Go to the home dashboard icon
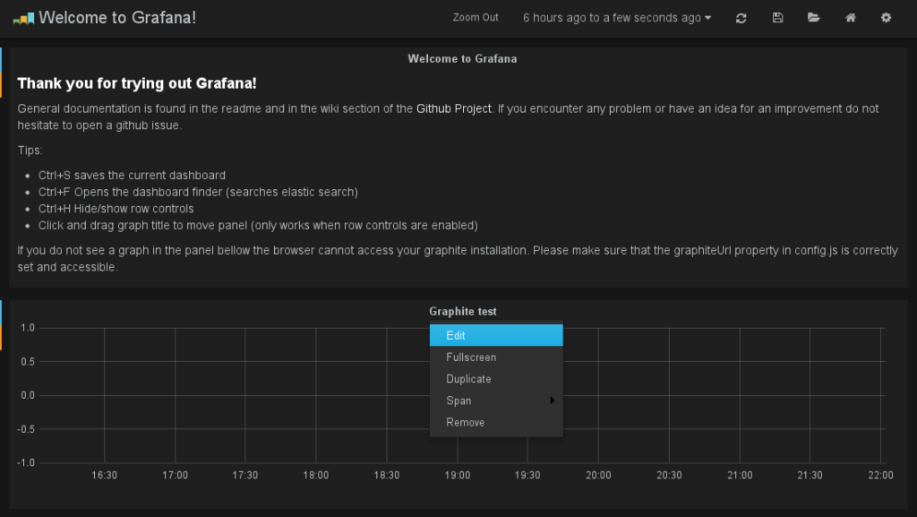Screen dimensions: 917x517 coord(850,18)
